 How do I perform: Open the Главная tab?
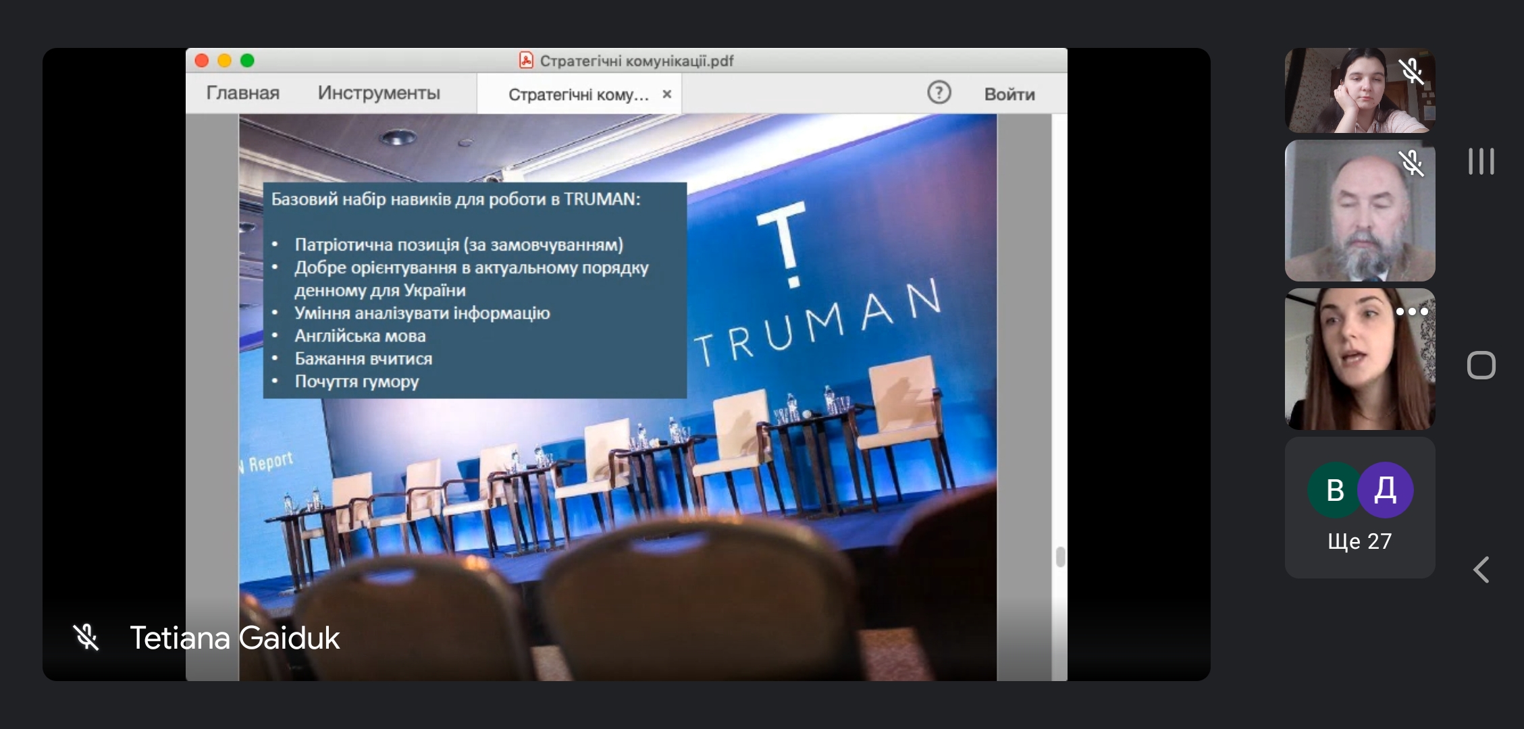(x=242, y=93)
